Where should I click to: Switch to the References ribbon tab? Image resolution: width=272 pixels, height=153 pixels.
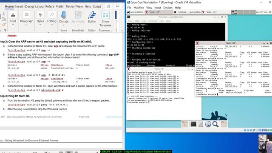tap(50, 6)
